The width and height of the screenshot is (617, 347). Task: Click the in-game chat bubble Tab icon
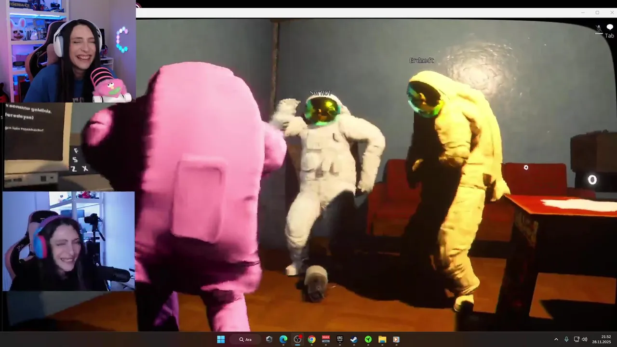pos(609,31)
